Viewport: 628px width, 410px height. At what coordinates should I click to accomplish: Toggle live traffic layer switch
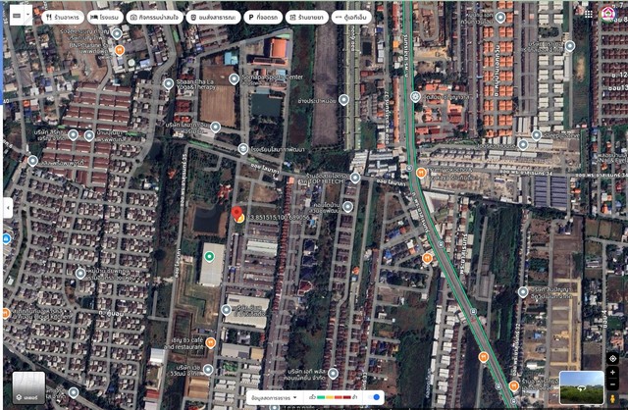point(376,398)
